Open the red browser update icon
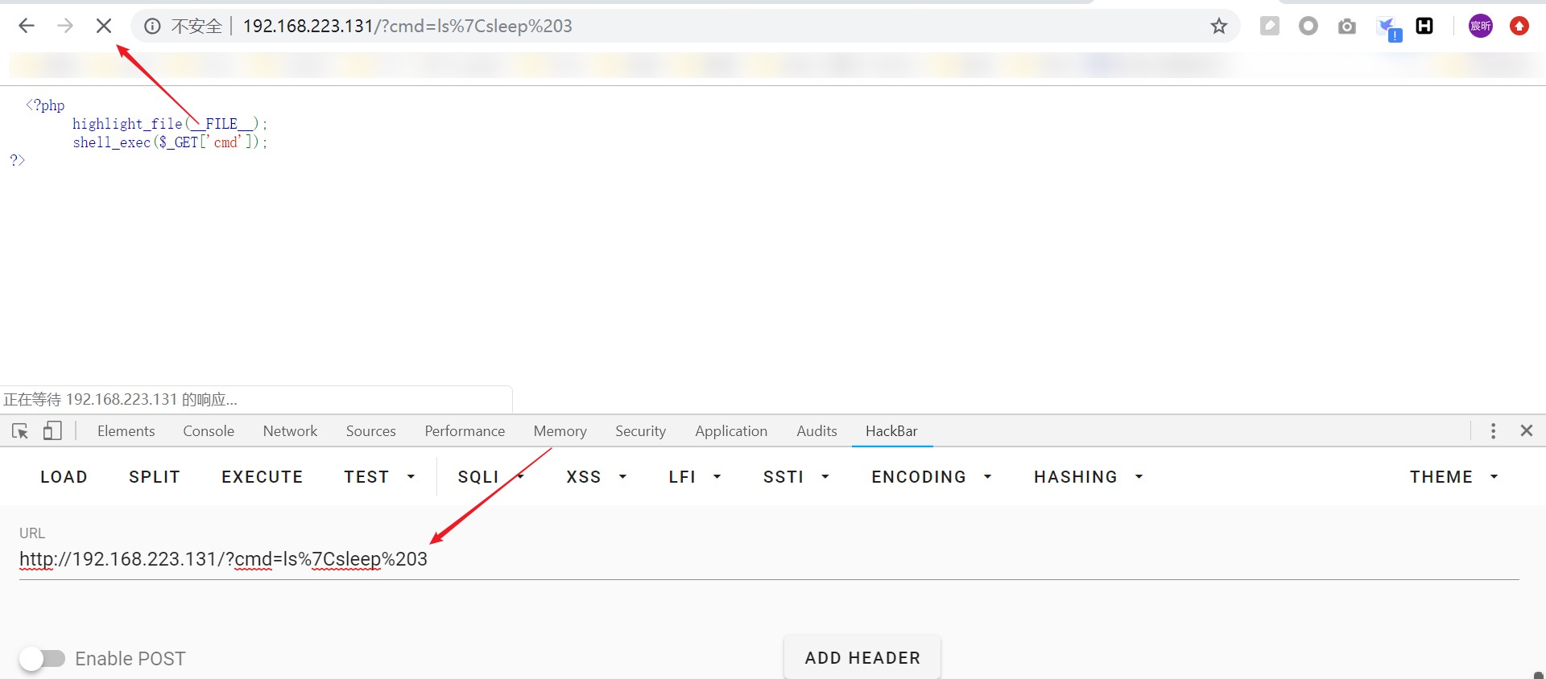This screenshot has width=1546, height=679. pos(1519,26)
